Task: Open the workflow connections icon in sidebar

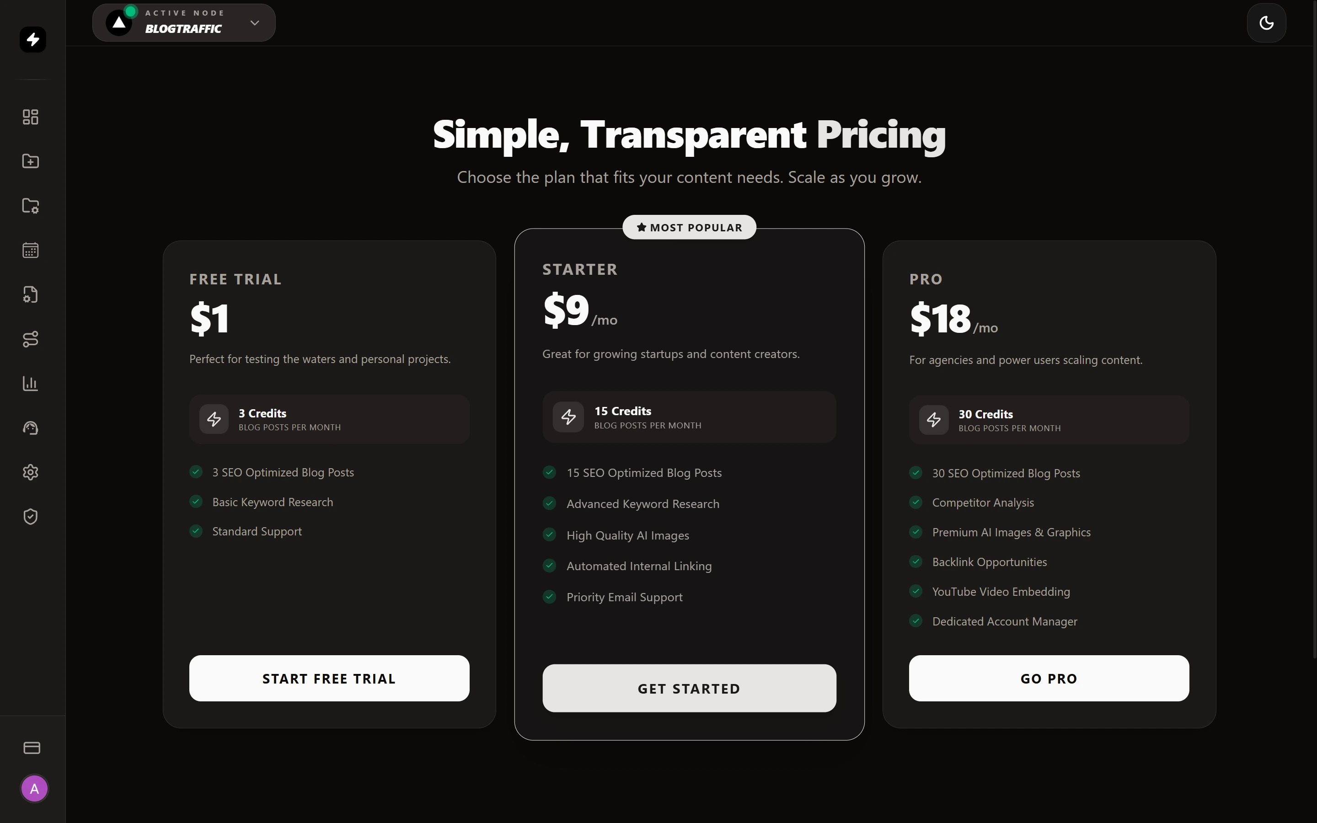Action: point(31,339)
